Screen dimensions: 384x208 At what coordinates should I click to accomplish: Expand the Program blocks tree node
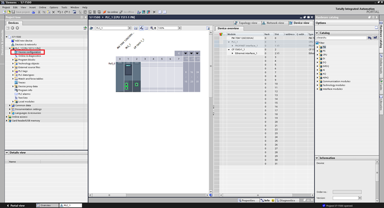[13, 60]
